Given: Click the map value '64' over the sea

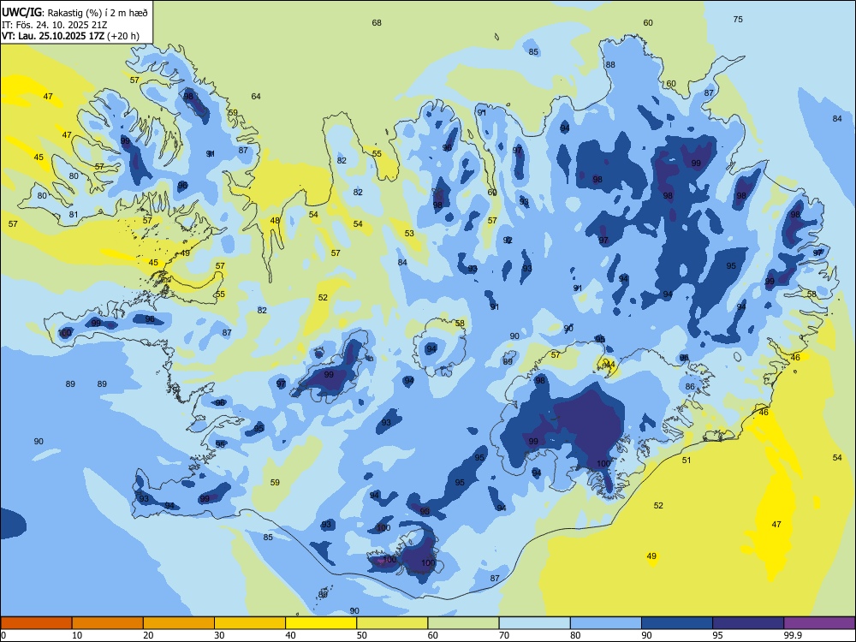Looking at the screenshot, I should pos(256,97).
